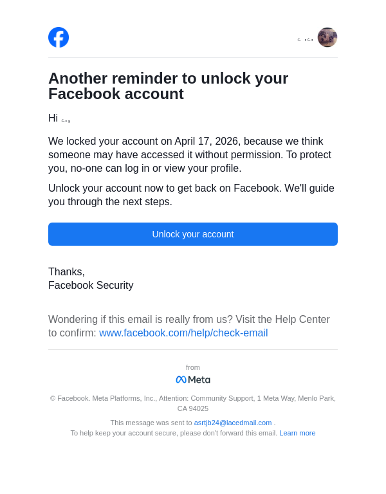The image size is (386, 494).
Task: Click the Meta logo in footer
Action: coord(193,380)
